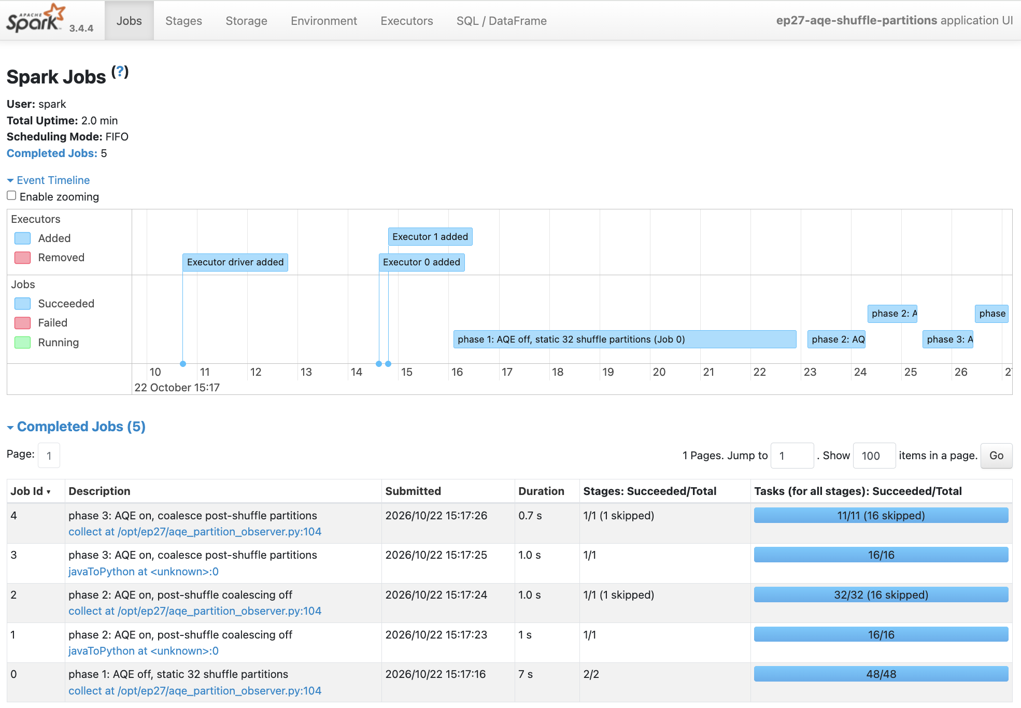1021x708 pixels.
Task: Open Job 2 collect at aqe_partition_observer.py:104 link
Action: (x=195, y=611)
